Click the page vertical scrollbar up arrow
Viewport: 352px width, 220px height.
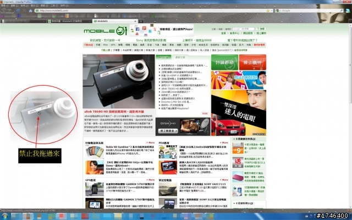[x=350, y=26]
